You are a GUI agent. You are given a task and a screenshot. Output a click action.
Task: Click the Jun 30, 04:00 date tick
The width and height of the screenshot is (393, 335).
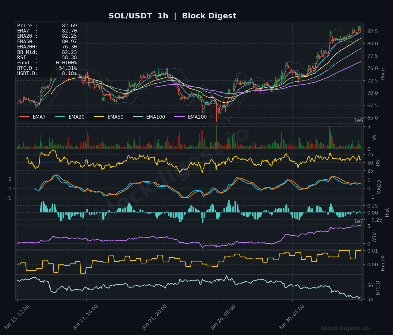click(x=292, y=317)
